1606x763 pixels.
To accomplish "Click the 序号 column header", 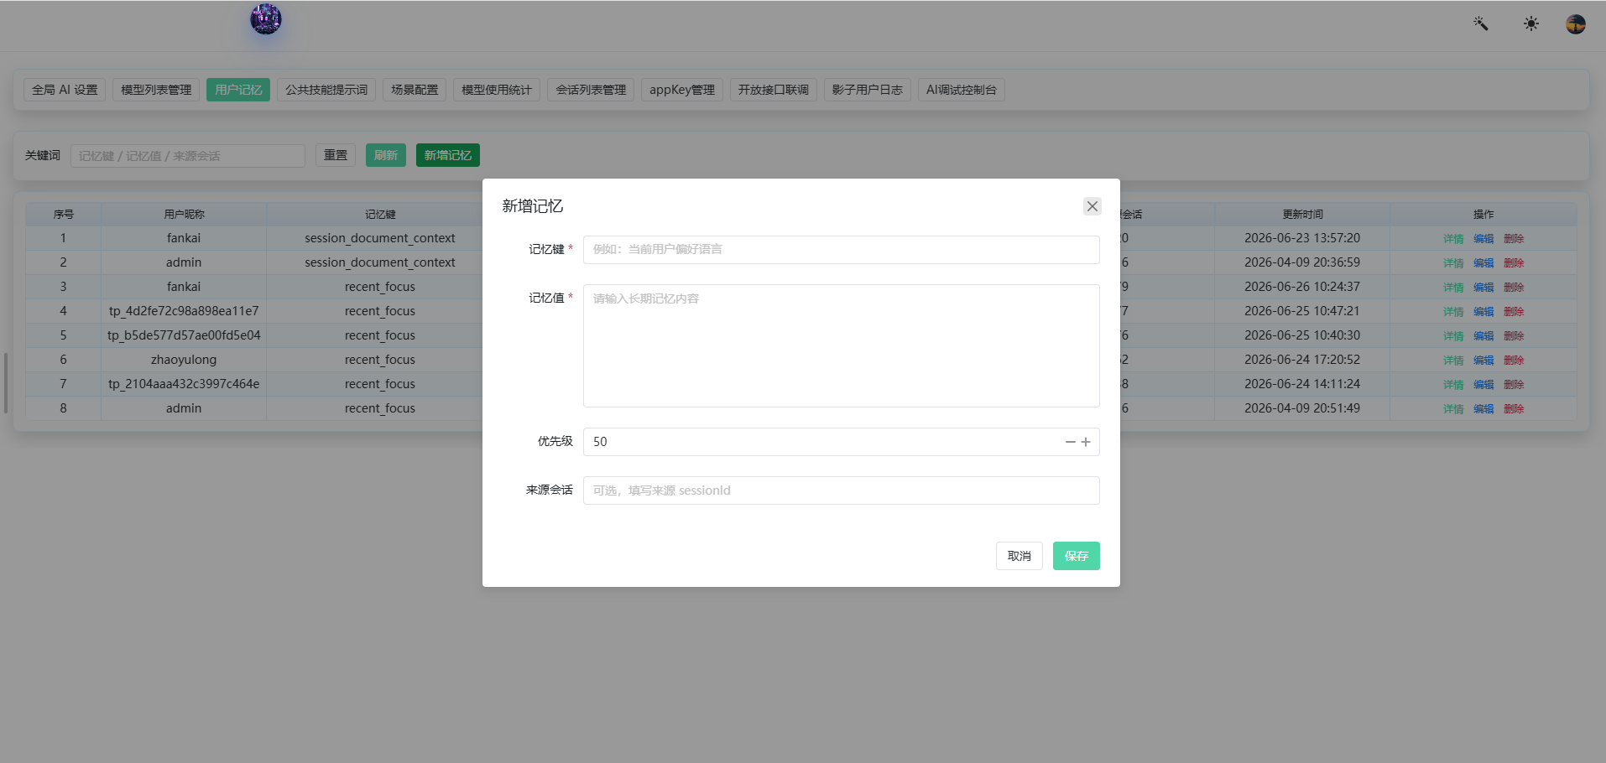I will pyautogui.click(x=63, y=215).
